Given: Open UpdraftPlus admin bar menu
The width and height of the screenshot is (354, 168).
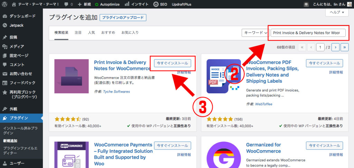Looking at the screenshot, I should (181, 4).
